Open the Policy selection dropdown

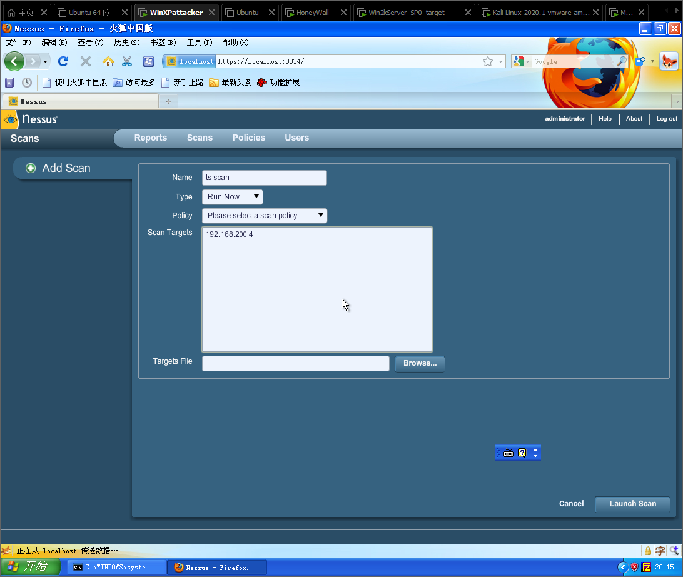(265, 216)
